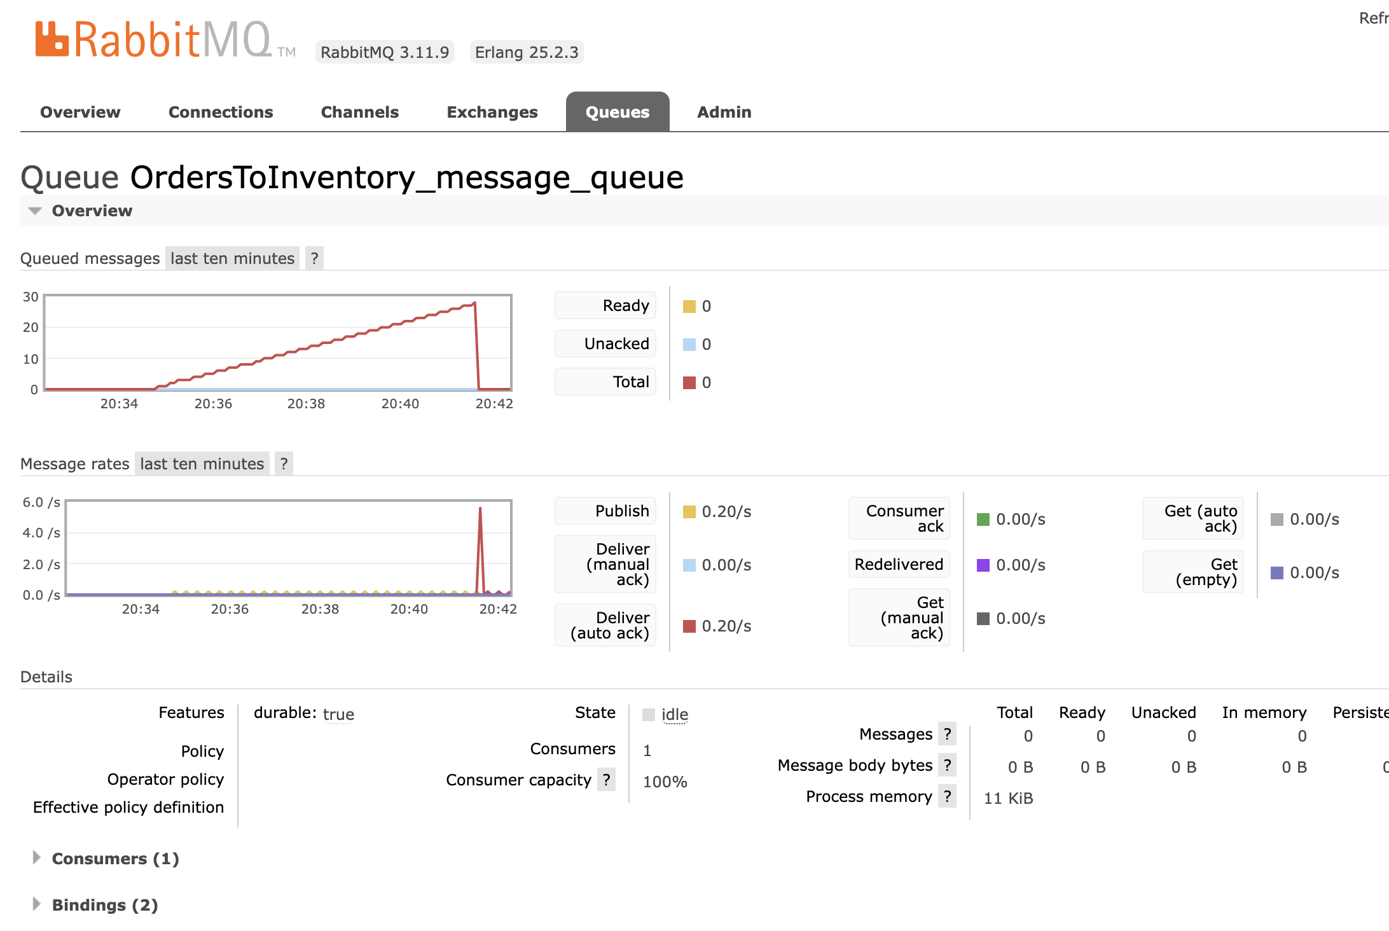The height and width of the screenshot is (931, 1389).
Task: Click the Consumer ack label
Action: pos(899,519)
